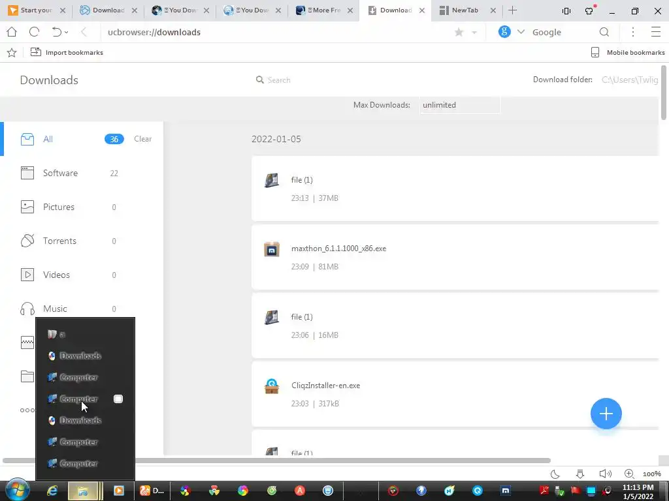Image resolution: width=669 pixels, height=501 pixels.
Task: Open Mobile bookmarks
Action: coord(628,52)
